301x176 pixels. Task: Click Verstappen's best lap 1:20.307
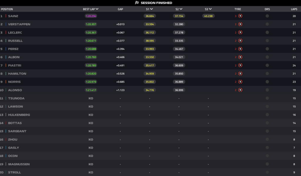pos(91,24)
